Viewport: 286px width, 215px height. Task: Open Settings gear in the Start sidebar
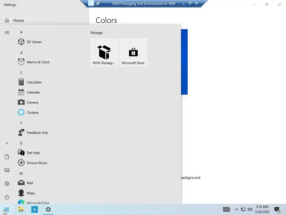[7, 184]
